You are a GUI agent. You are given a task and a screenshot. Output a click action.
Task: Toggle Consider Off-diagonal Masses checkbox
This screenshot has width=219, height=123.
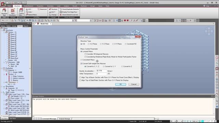[x=85, y=54]
